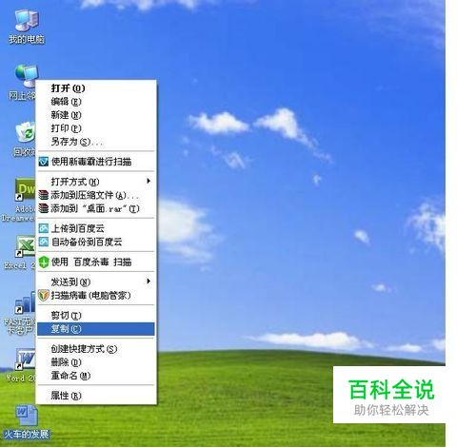The image size is (476, 447).
Task: Expand the 发送到(N) submenu arrow
Action: pyautogui.click(x=149, y=282)
